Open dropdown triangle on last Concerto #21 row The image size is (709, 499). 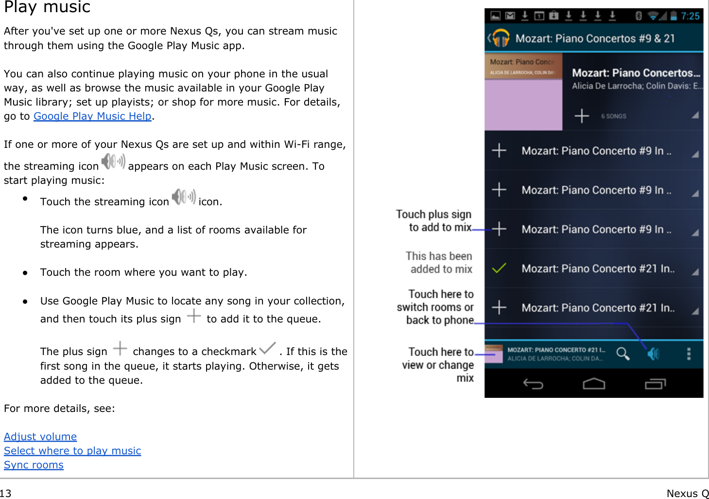[x=695, y=311]
